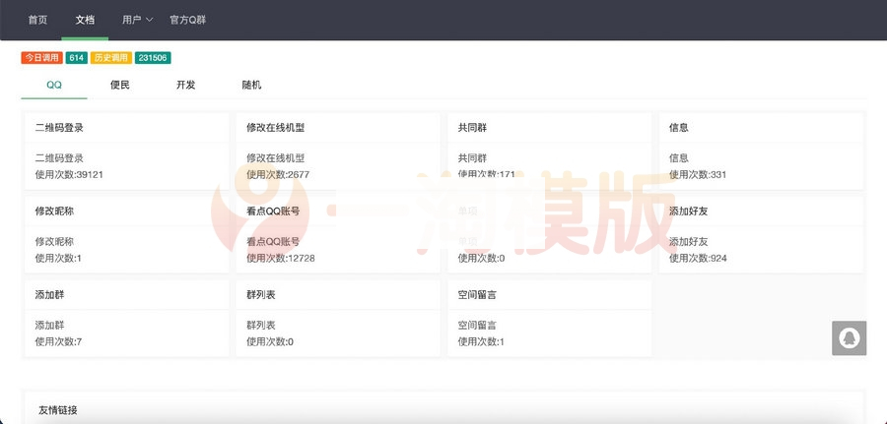Open the 首页 navigation item

coord(37,20)
